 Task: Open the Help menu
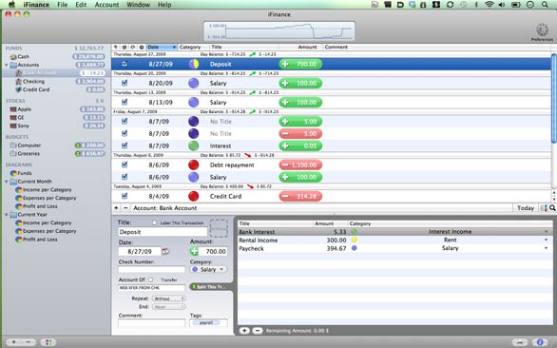(x=164, y=5)
